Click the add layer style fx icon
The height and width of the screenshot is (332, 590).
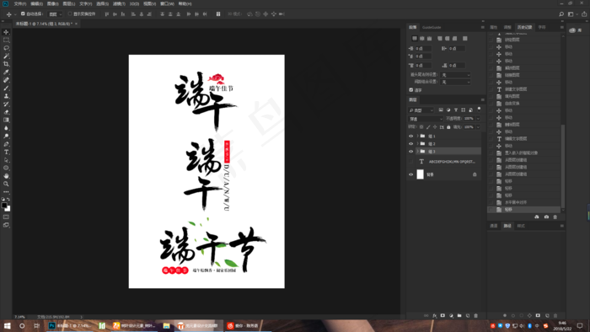click(435, 316)
